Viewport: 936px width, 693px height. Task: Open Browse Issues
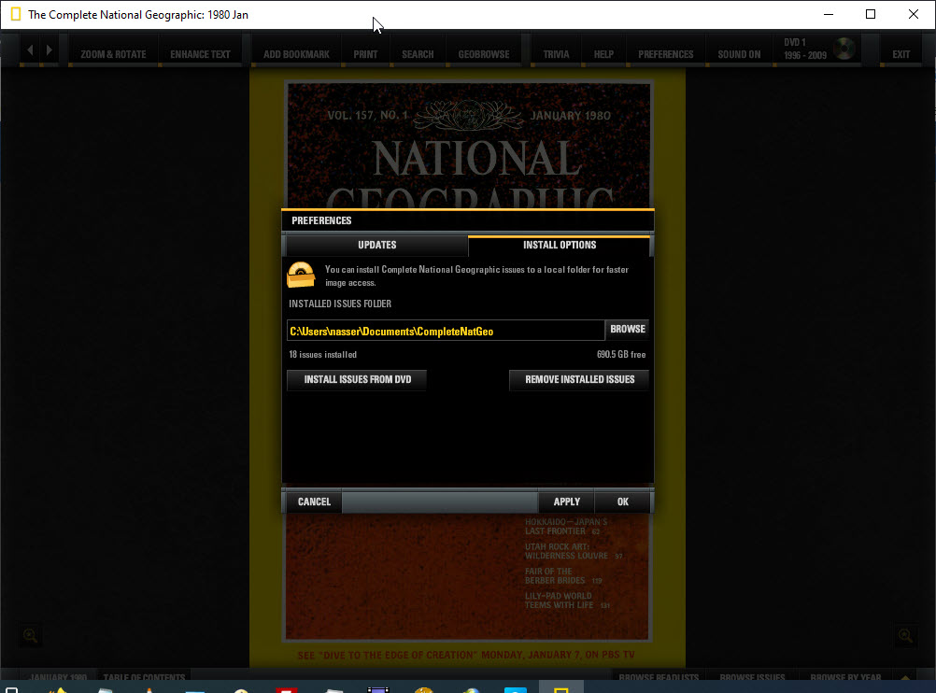[752, 677]
